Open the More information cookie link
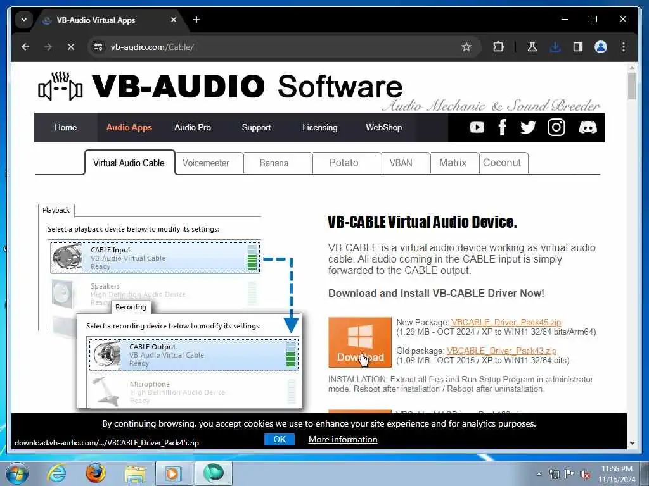This screenshot has height=486, width=649. 343,439
